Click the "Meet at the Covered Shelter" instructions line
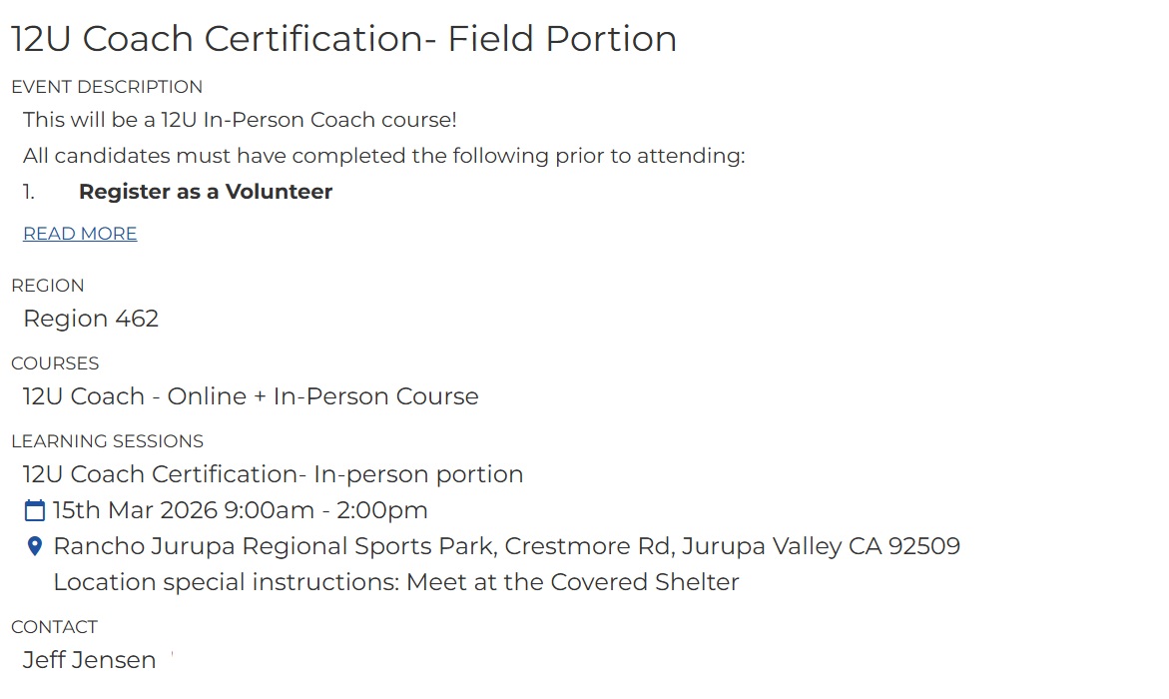This screenshot has width=1169, height=699. tap(396, 582)
